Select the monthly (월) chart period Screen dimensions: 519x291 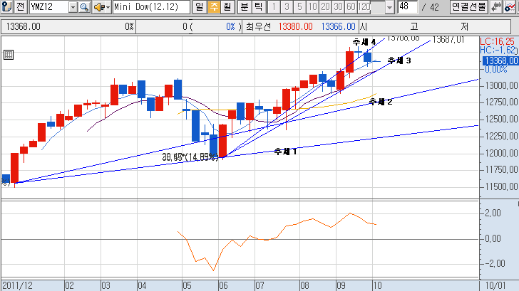[226, 7]
